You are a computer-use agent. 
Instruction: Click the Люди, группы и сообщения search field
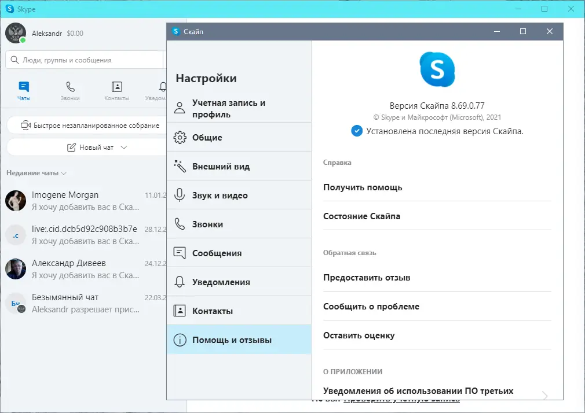click(x=85, y=60)
